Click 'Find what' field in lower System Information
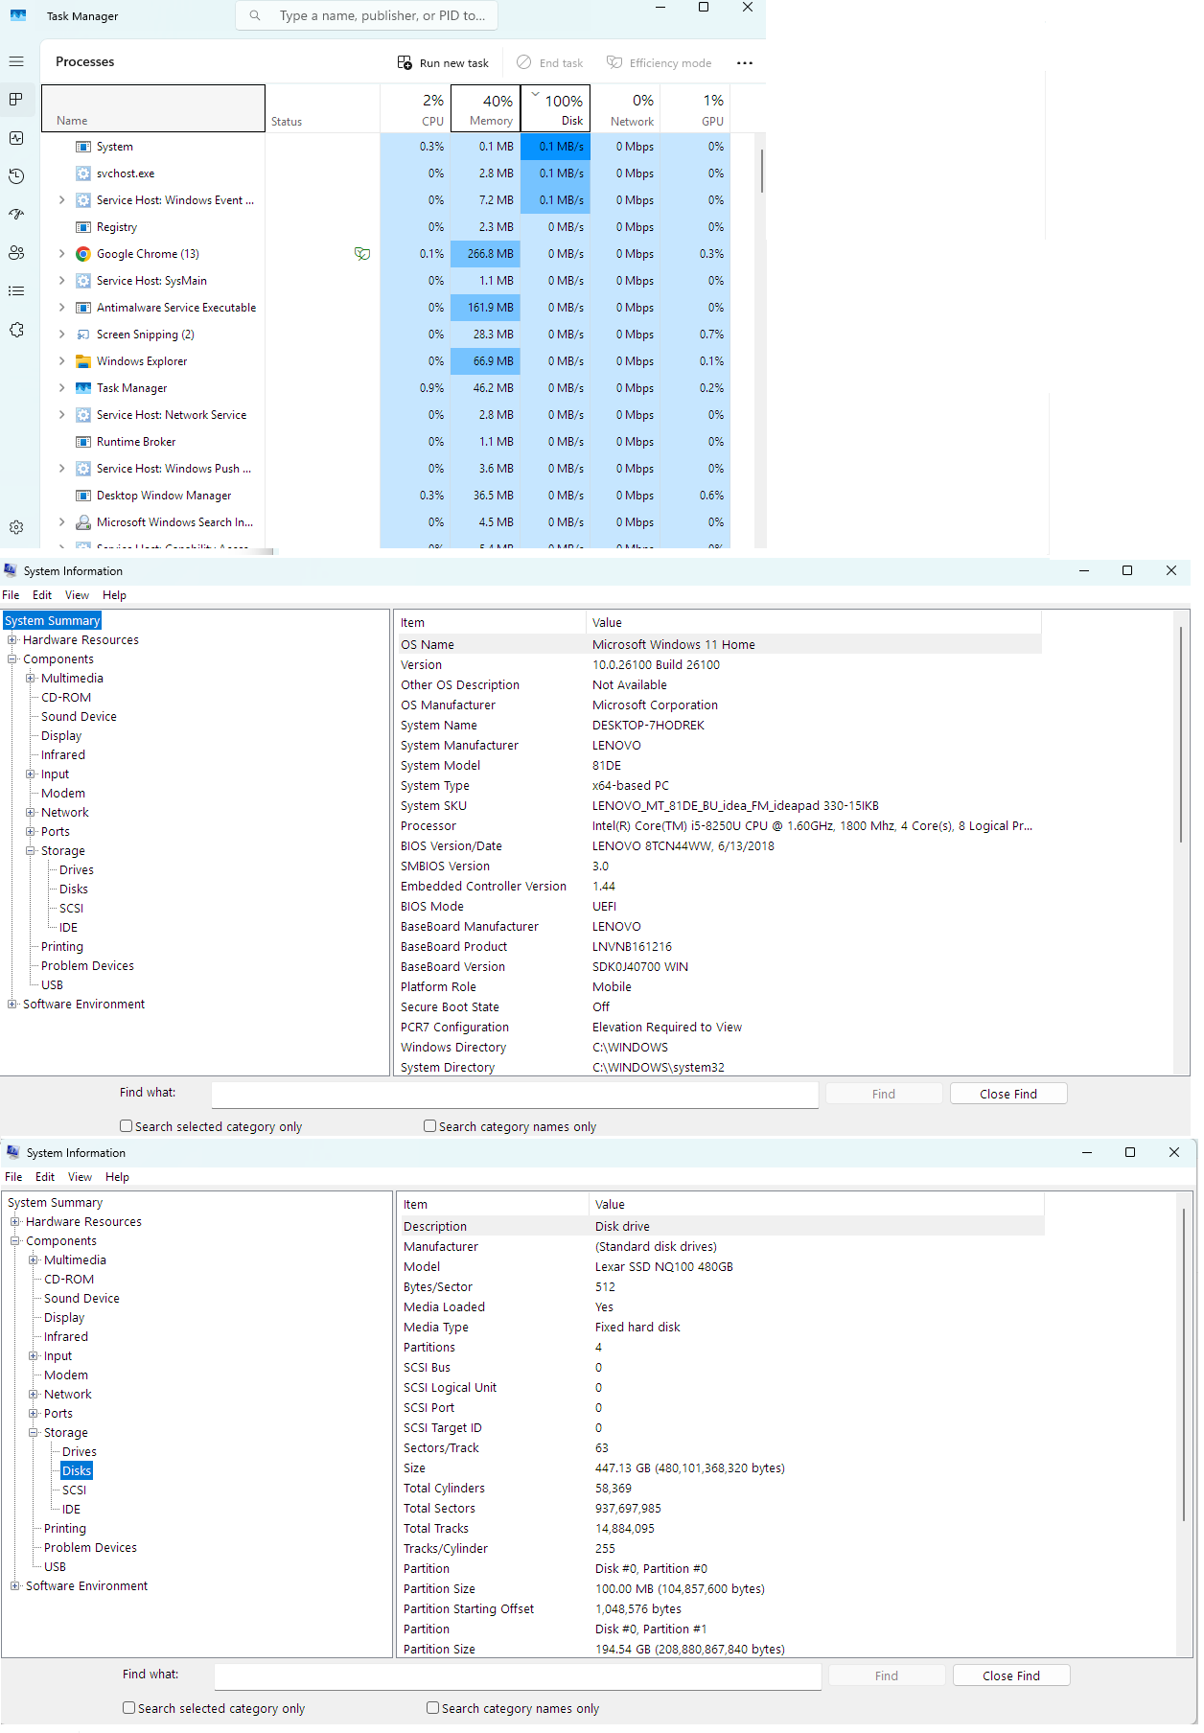1204x1733 pixels. (x=518, y=1675)
